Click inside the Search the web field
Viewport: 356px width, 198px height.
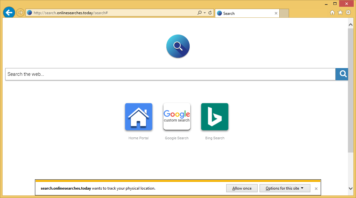pyautogui.click(x=170, y=74)
